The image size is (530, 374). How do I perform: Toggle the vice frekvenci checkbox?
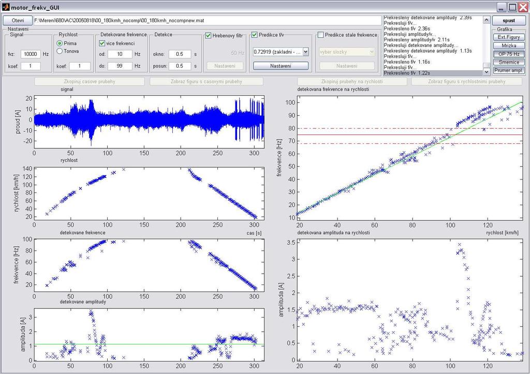coord(102,43)
